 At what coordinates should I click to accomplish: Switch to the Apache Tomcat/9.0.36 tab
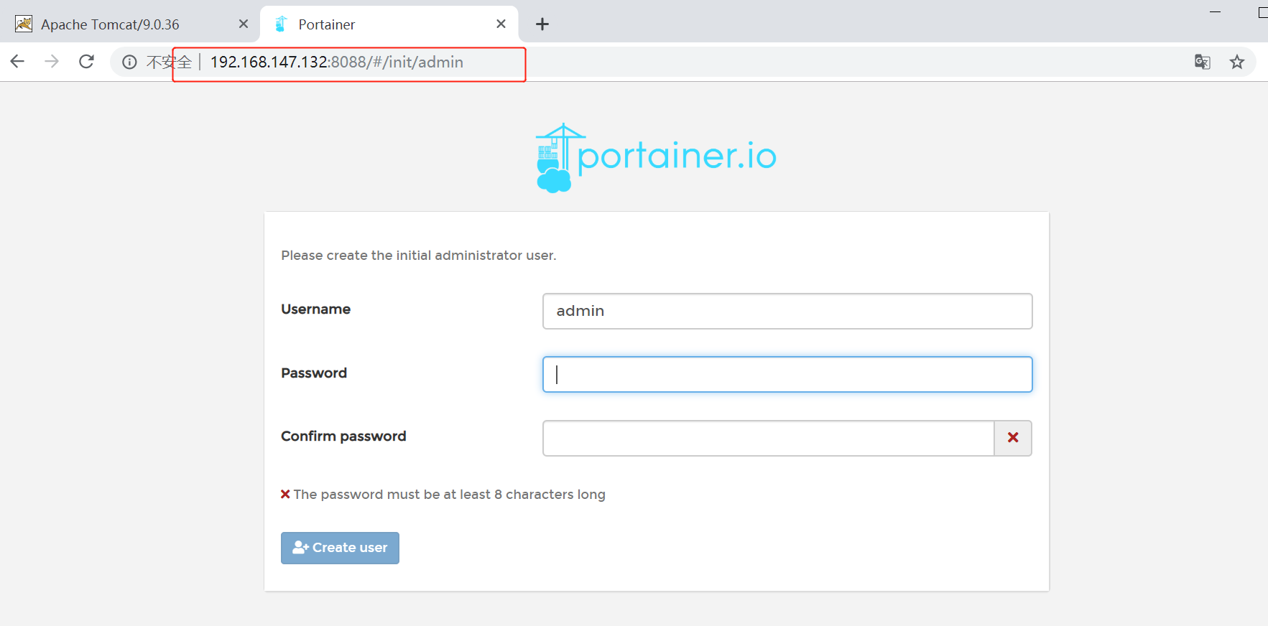pyautogui.click(x=129, y=24)
